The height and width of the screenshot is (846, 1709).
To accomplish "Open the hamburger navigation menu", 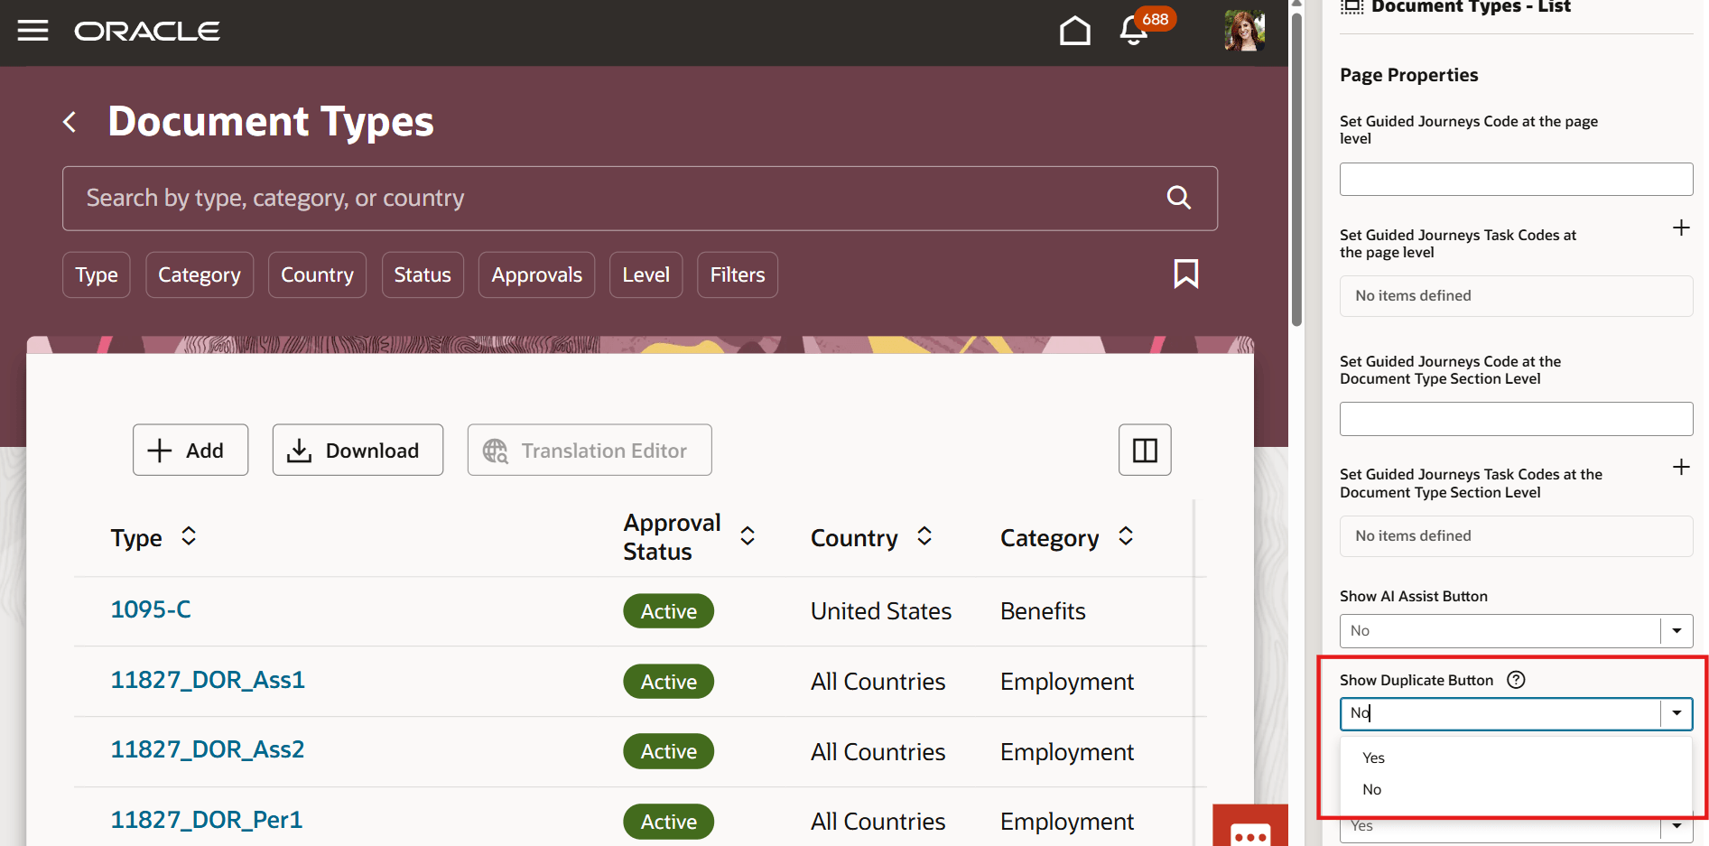I will pos(33,31).
